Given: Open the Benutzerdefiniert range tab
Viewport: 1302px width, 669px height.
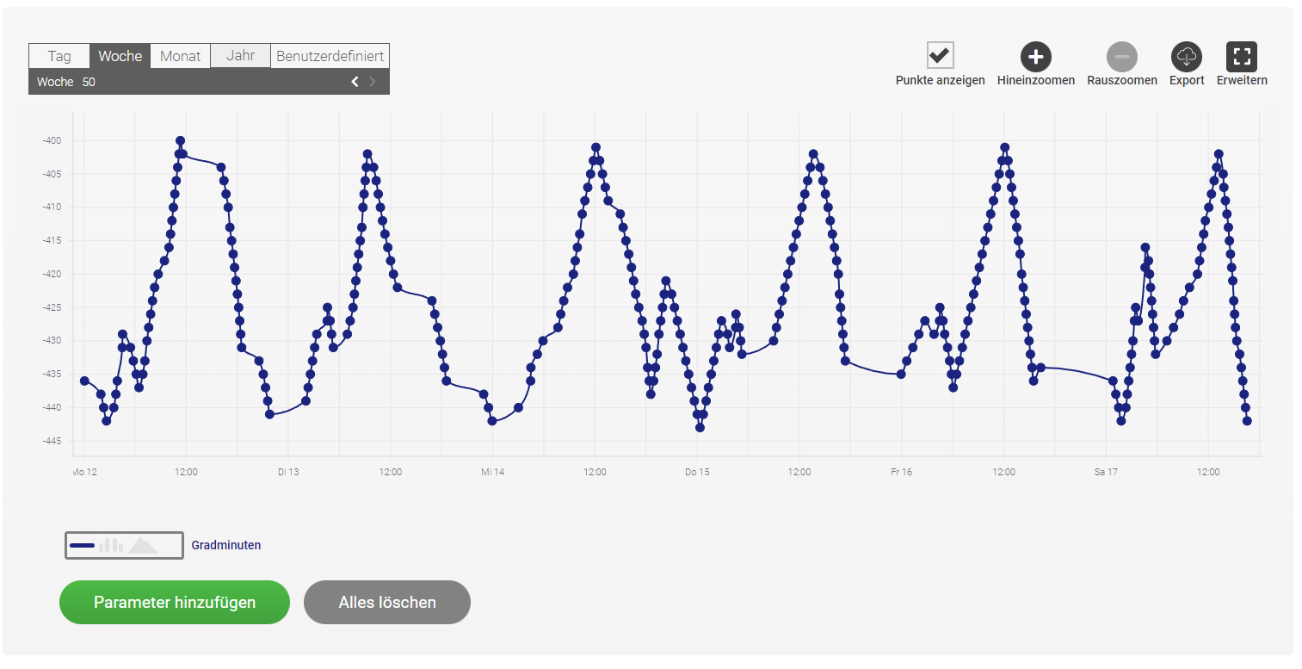Looking at the screenshot, I should point(330,56).
